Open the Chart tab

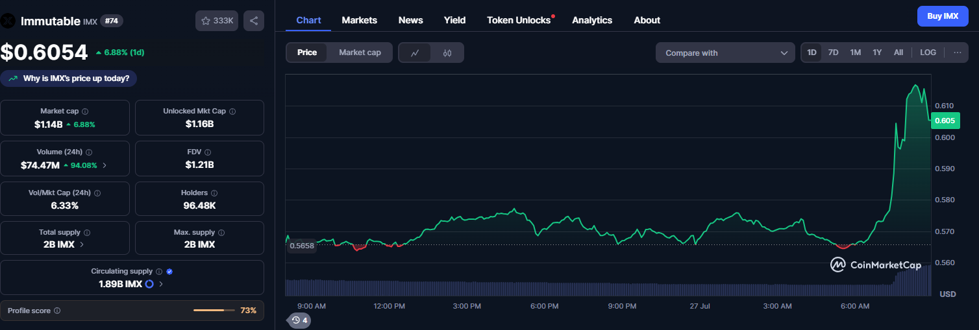[x=308, y=20]
